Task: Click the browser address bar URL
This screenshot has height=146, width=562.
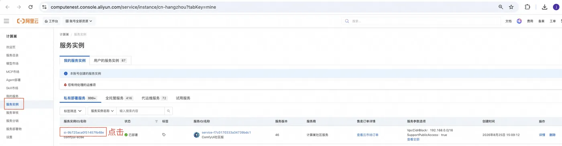Action: point(133,7)
